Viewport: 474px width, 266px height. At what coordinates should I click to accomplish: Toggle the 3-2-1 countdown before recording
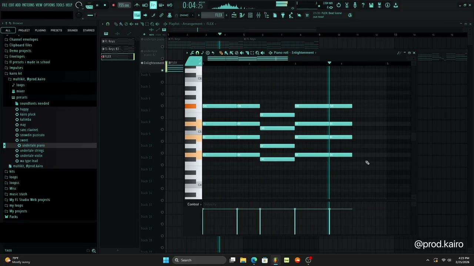(x=153, y=5)
